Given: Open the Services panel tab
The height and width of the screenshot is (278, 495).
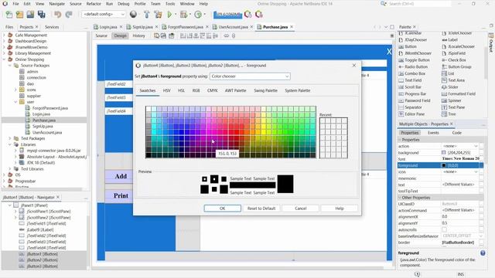Looking at the screenshot, I should coord(52,27).
